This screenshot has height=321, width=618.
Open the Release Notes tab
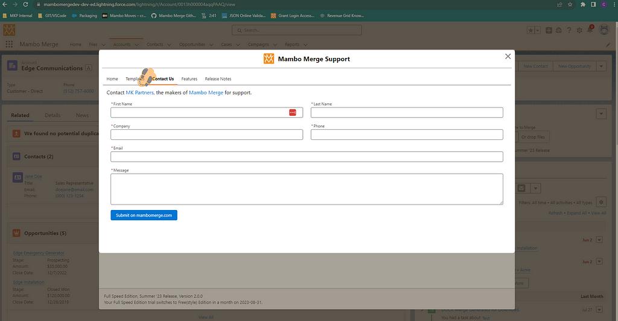(x=218, y=79)
